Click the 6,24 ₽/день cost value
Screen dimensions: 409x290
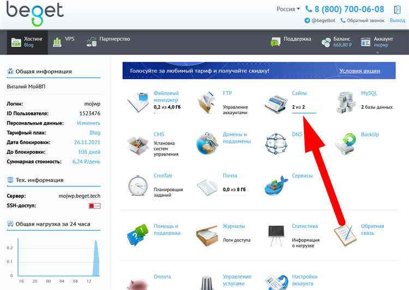pyautogui.click(x=86, y=162)
